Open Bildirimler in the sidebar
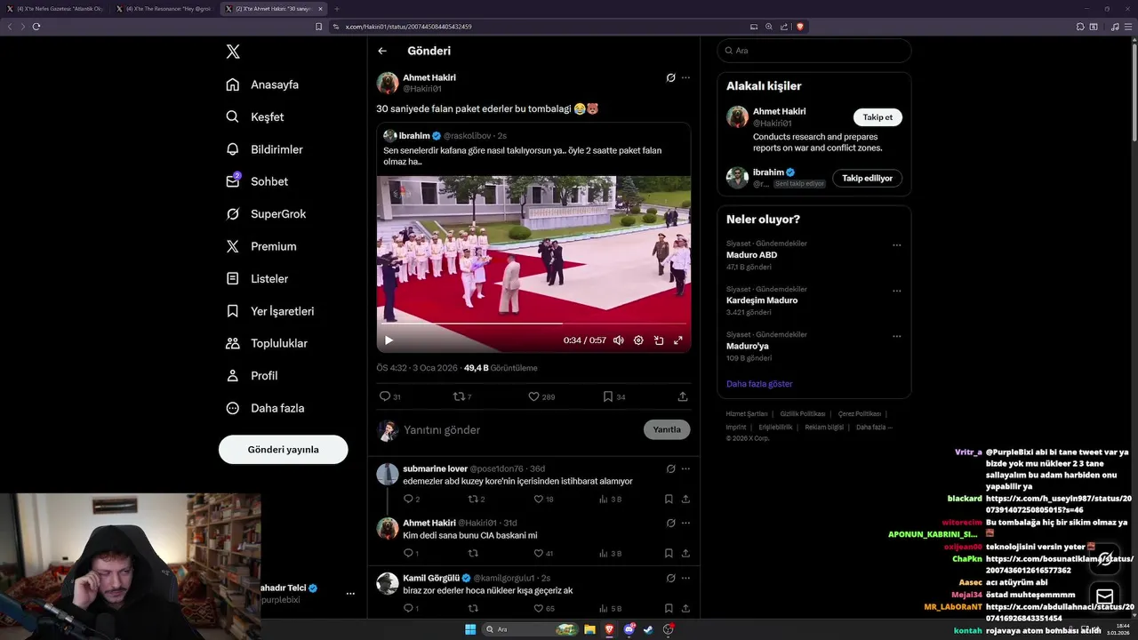The width and height of the screenshot is (1138, 640). (264, 149)
